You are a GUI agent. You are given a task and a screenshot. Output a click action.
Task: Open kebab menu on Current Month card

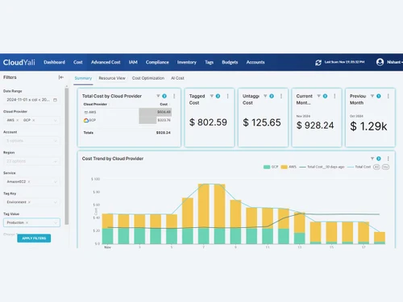pyautogui.click(x=334, y=96)
